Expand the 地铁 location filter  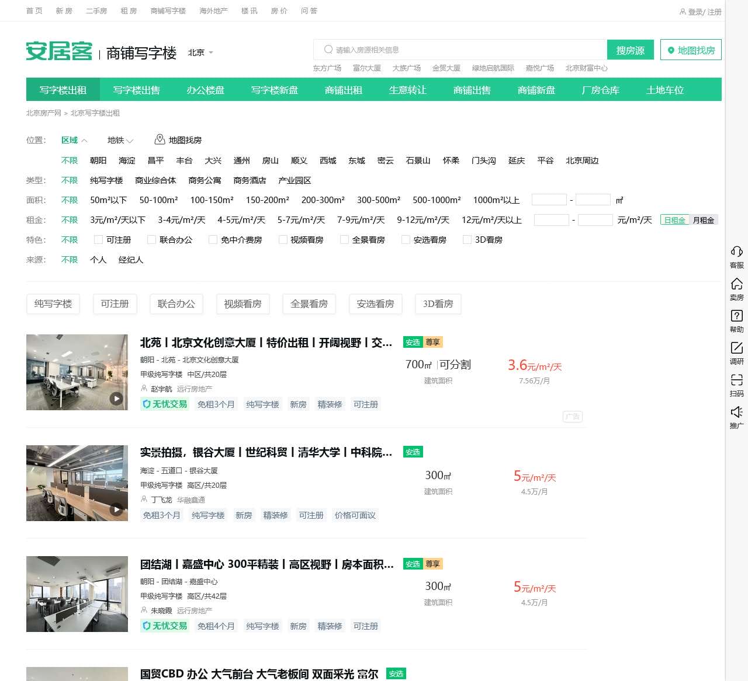click(x=120, y=140)
